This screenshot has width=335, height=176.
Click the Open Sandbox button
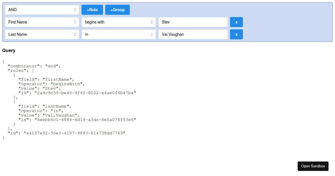coord(313,166)
